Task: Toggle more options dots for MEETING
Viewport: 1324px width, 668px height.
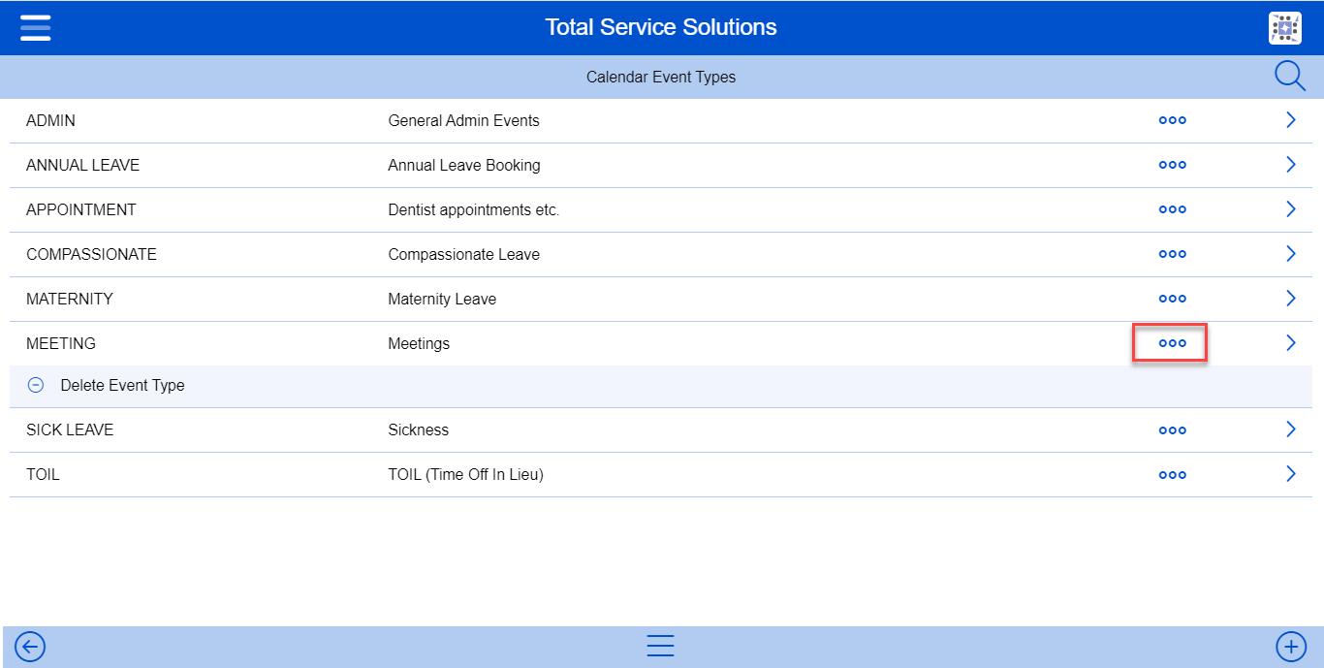Action: [x=1173, y=343]
